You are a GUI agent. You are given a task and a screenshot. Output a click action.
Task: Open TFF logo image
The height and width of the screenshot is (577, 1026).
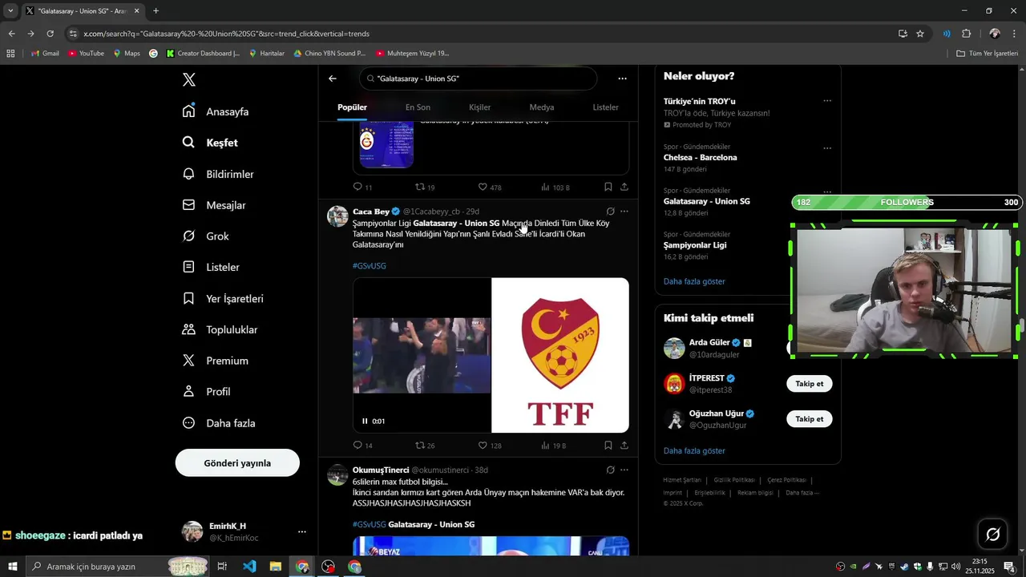pyautogui.click(x=560, y=355)
